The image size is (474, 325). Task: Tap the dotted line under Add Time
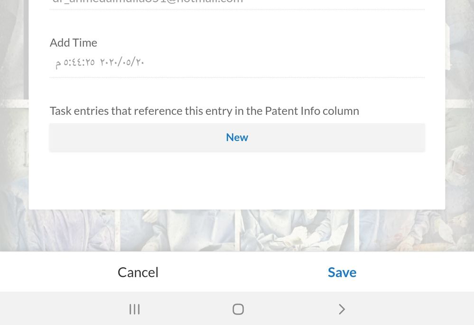click(237, 77)
